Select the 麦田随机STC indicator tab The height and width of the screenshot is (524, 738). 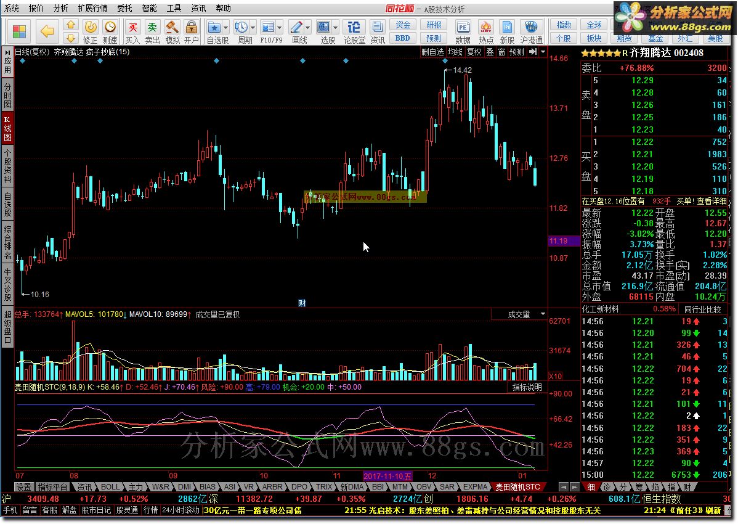(x=517, y=487)
